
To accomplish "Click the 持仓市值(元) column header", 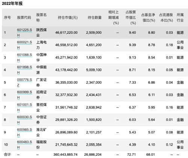I will [x=68, y=18].
